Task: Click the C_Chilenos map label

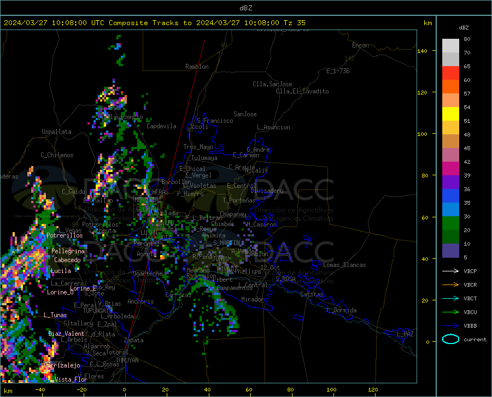Action: click(x=57, y=155)
